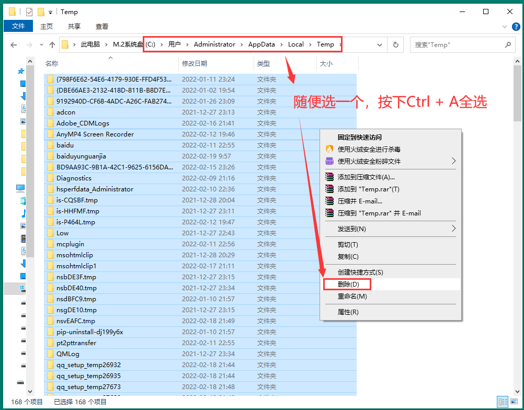Go up one folder level

(x=52, y=45)
